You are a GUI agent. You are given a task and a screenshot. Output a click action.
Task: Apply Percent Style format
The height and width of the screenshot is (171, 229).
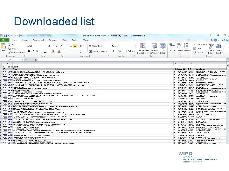coord(120,51)
